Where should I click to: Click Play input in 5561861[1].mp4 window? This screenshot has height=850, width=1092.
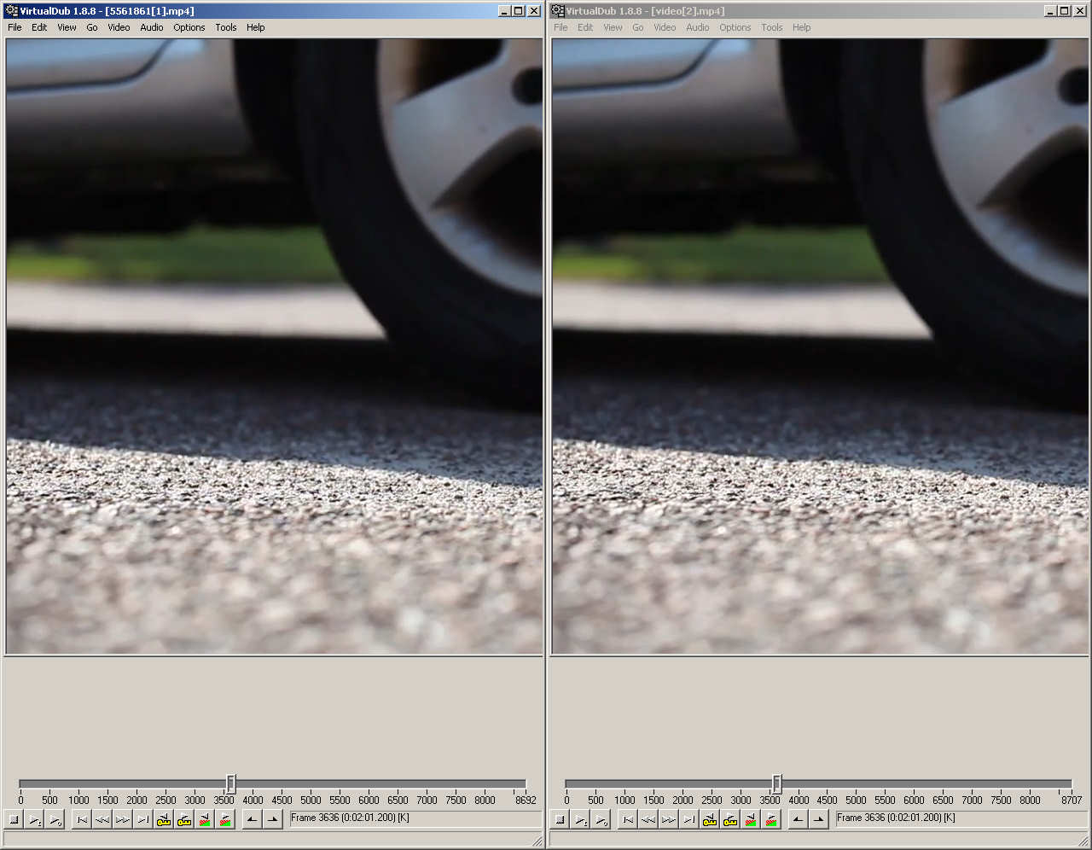click(34, 820)
